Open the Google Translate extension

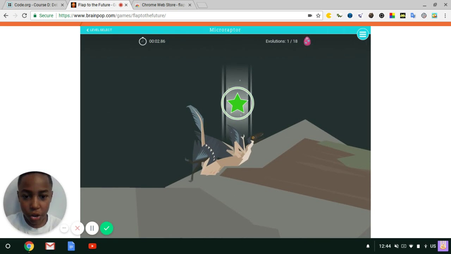[413, 16]
